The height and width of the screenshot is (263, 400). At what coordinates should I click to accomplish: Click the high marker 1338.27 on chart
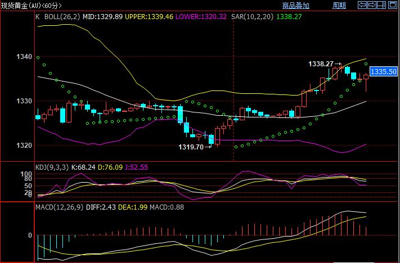(321, 64)
